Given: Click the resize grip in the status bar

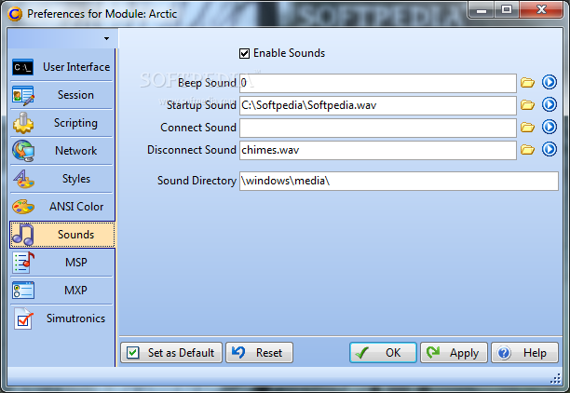Looking at the screenshot, I should 555,379.
